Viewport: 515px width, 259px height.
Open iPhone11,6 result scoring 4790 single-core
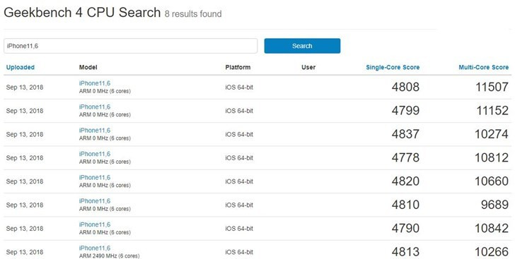(95, 224)
